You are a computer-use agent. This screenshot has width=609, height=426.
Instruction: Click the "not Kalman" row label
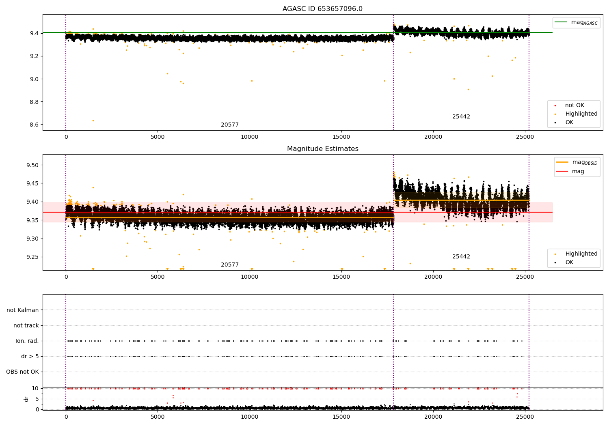(x=23, y=310)
